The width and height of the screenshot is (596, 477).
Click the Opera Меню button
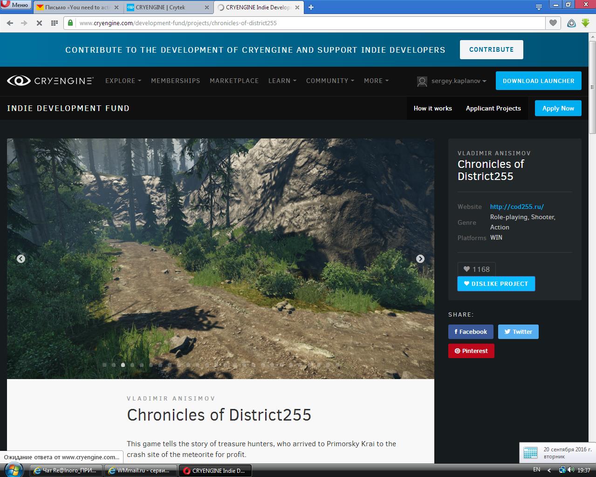(15, 5)
